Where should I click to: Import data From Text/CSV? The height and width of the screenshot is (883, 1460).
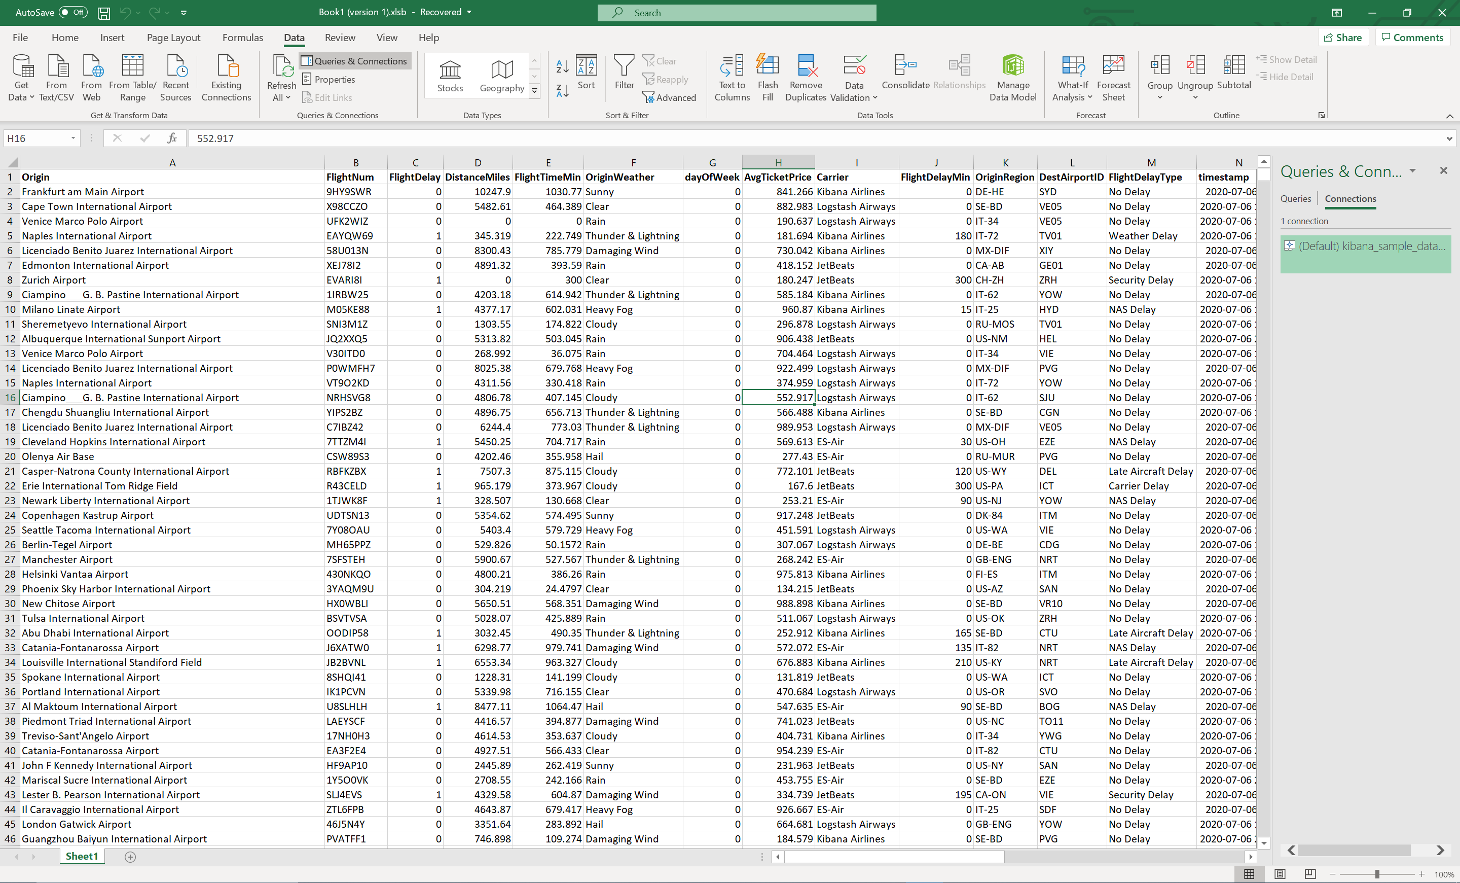coord(56,77)
